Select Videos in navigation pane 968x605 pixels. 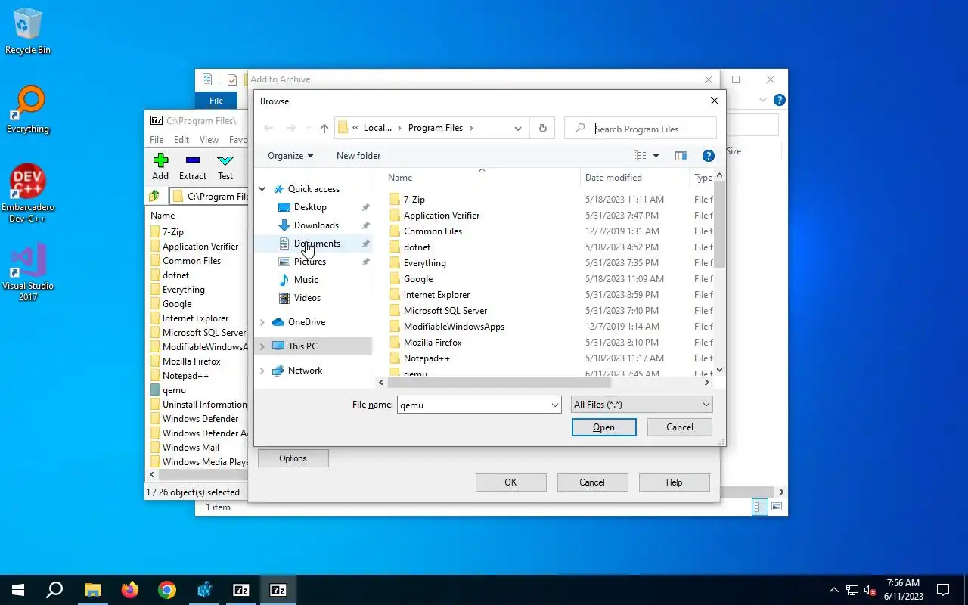(307, 298)
